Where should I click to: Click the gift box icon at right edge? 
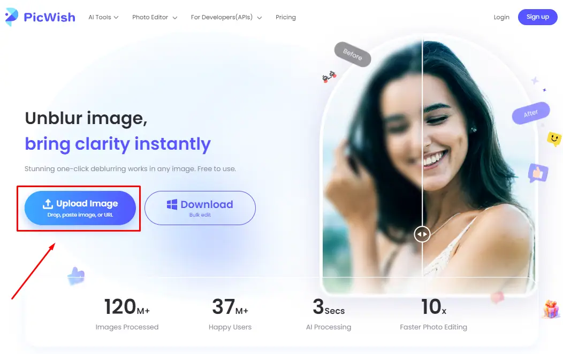[551, 309]
